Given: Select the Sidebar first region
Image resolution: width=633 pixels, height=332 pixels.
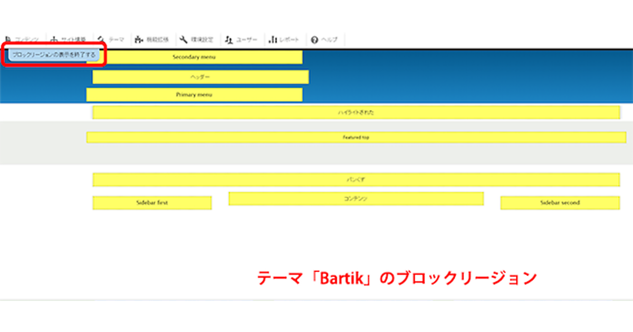Looking at the screenshot, I should (152, 203).
